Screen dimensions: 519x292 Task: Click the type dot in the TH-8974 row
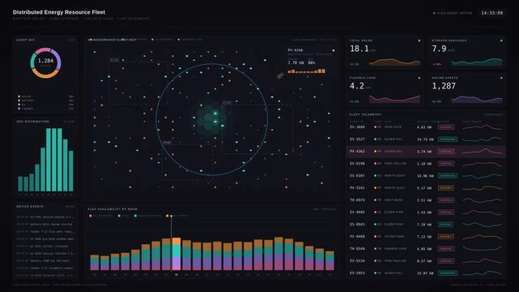point(376,200)
